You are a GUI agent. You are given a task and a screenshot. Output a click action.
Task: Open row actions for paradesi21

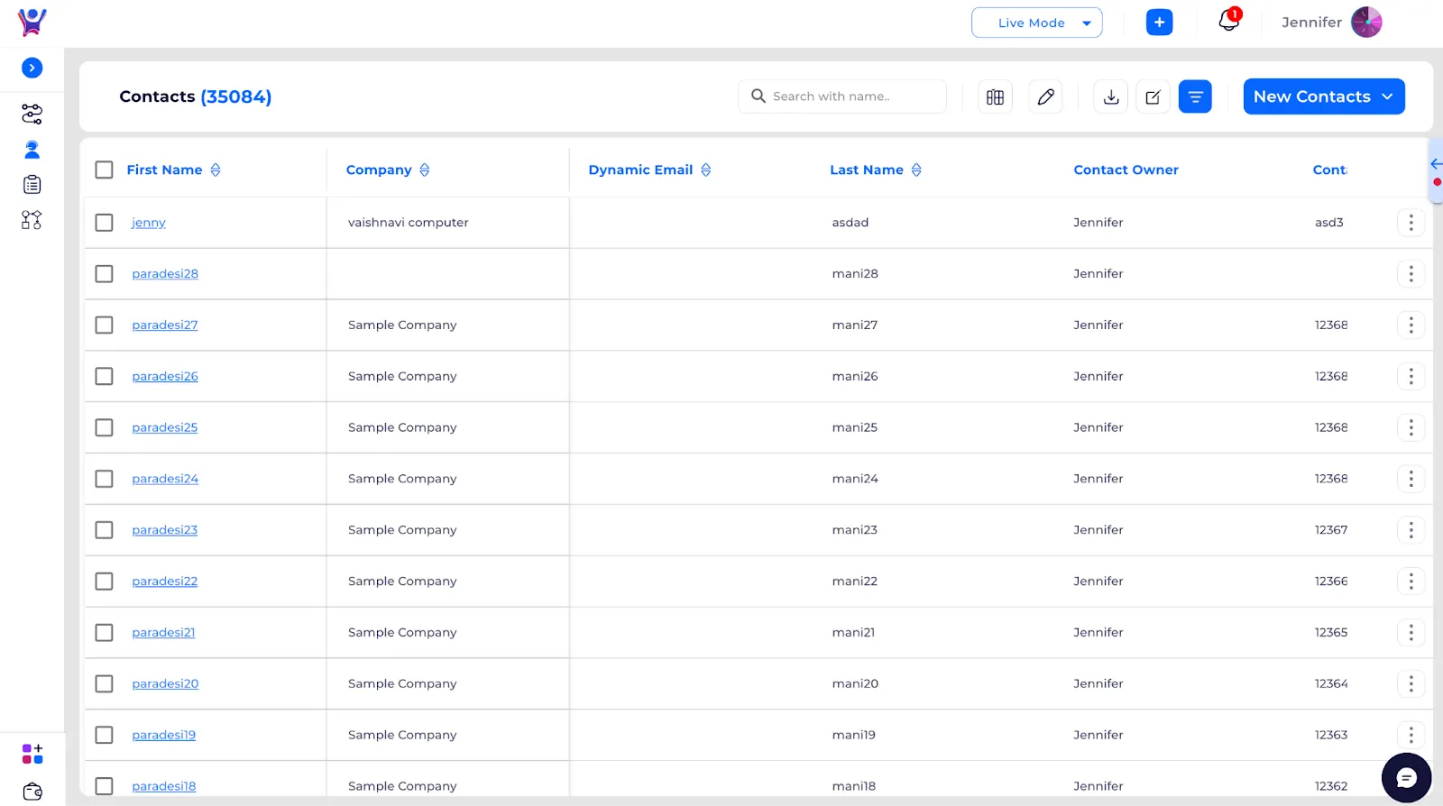coord(1411,633)
